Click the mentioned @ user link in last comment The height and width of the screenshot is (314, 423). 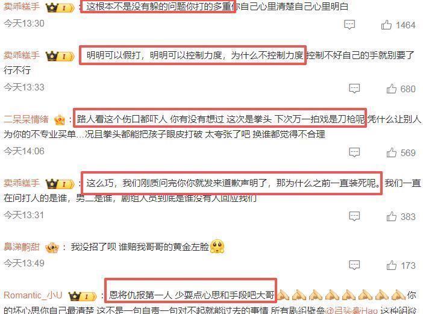351,310
